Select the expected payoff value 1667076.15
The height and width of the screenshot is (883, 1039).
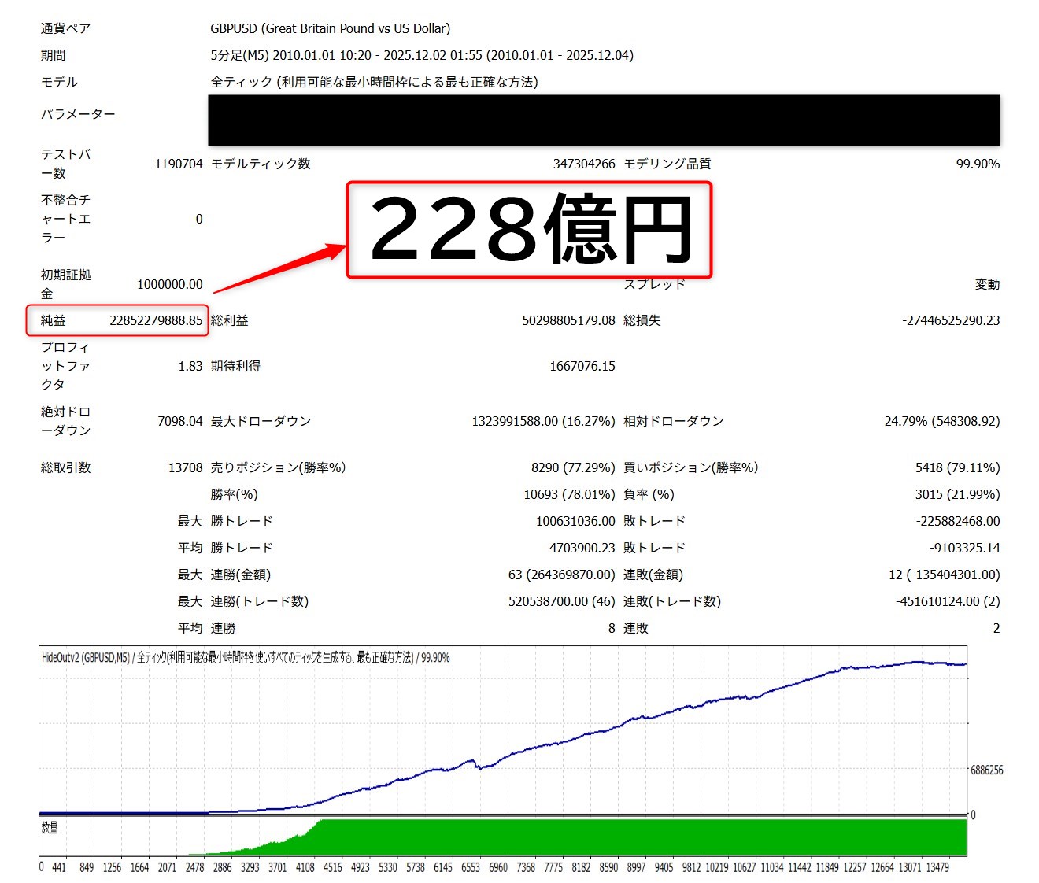(x=582, y=366)
